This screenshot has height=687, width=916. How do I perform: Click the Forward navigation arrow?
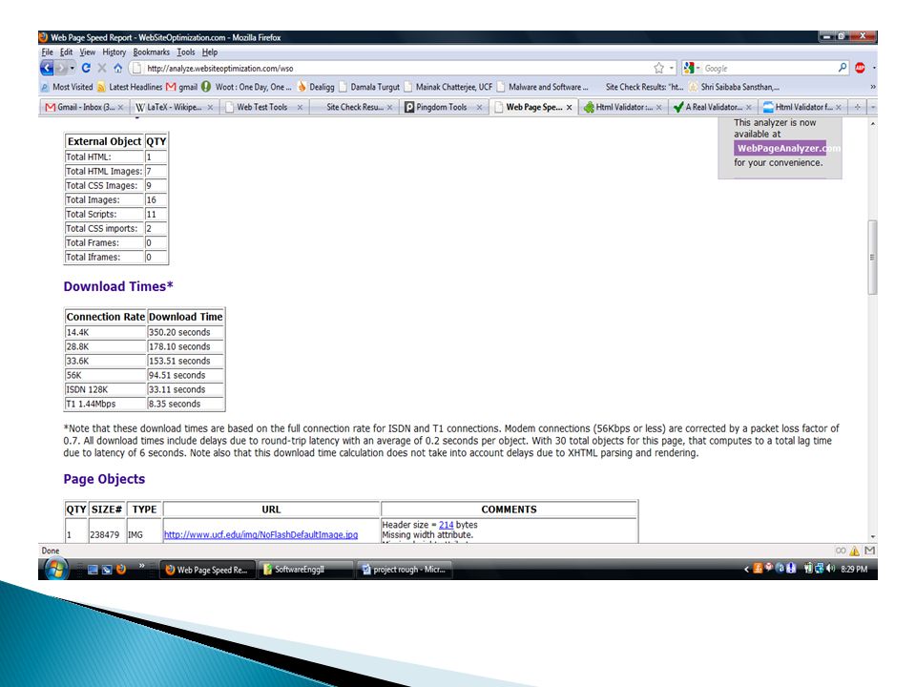click(61, 68)
